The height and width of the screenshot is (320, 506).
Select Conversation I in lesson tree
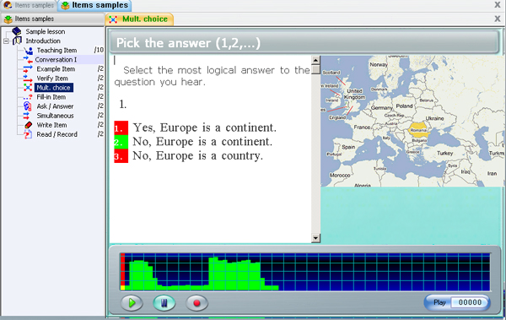[56, 59]
